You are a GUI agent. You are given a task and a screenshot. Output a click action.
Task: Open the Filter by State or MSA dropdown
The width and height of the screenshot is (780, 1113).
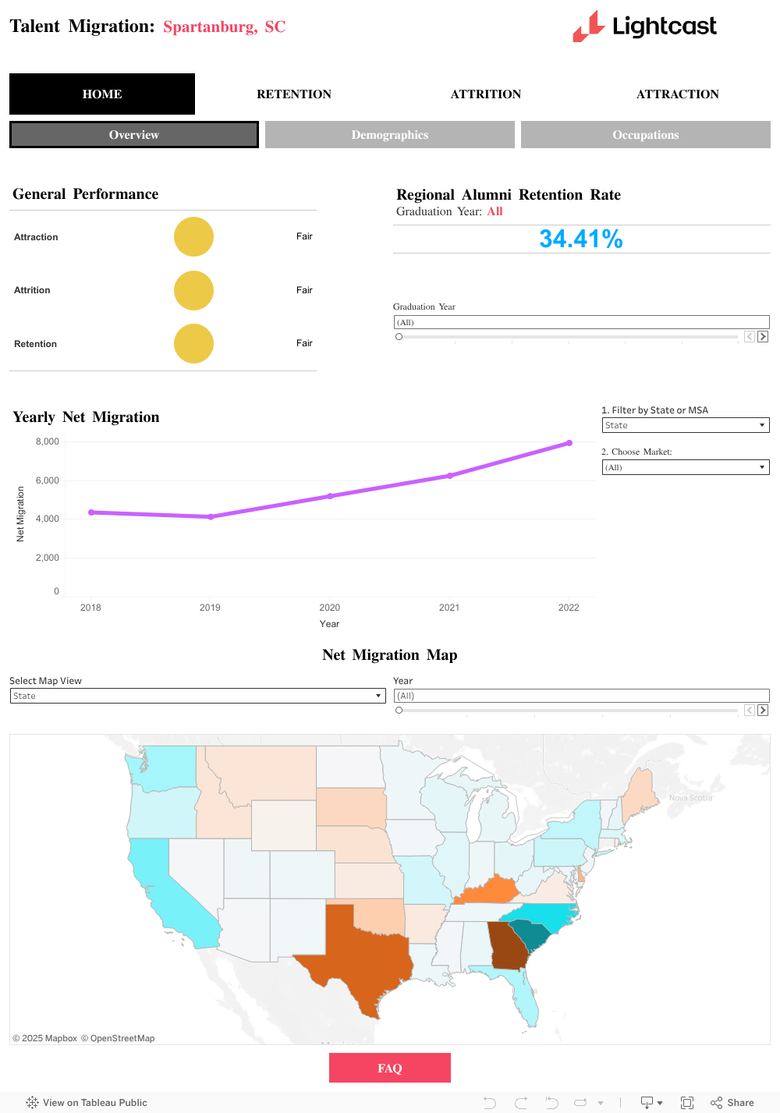pyautogui.click(x=685, y=425)
